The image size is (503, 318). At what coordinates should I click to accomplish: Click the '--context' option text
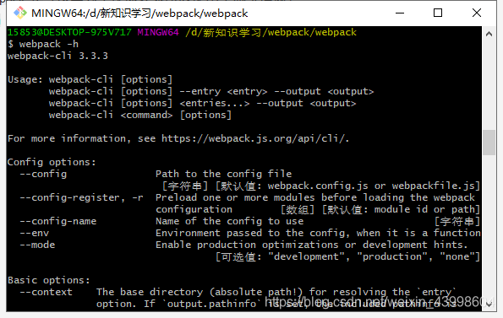(46, 292)
